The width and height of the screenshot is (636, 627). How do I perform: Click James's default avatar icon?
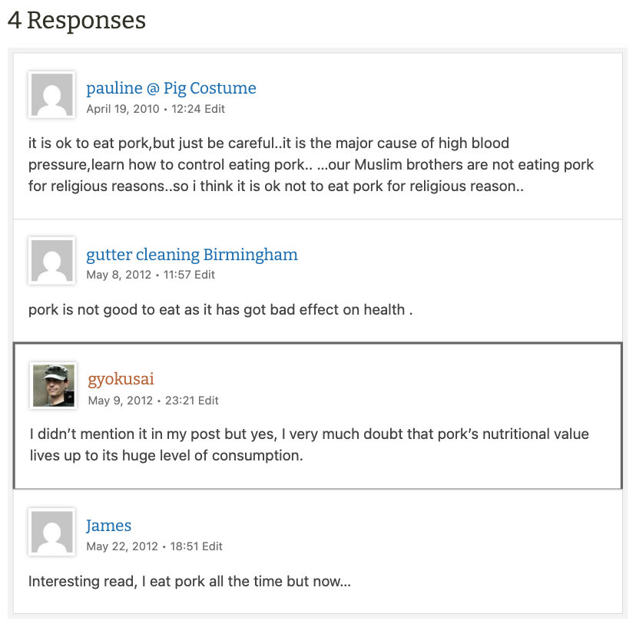tap(51, 532)
